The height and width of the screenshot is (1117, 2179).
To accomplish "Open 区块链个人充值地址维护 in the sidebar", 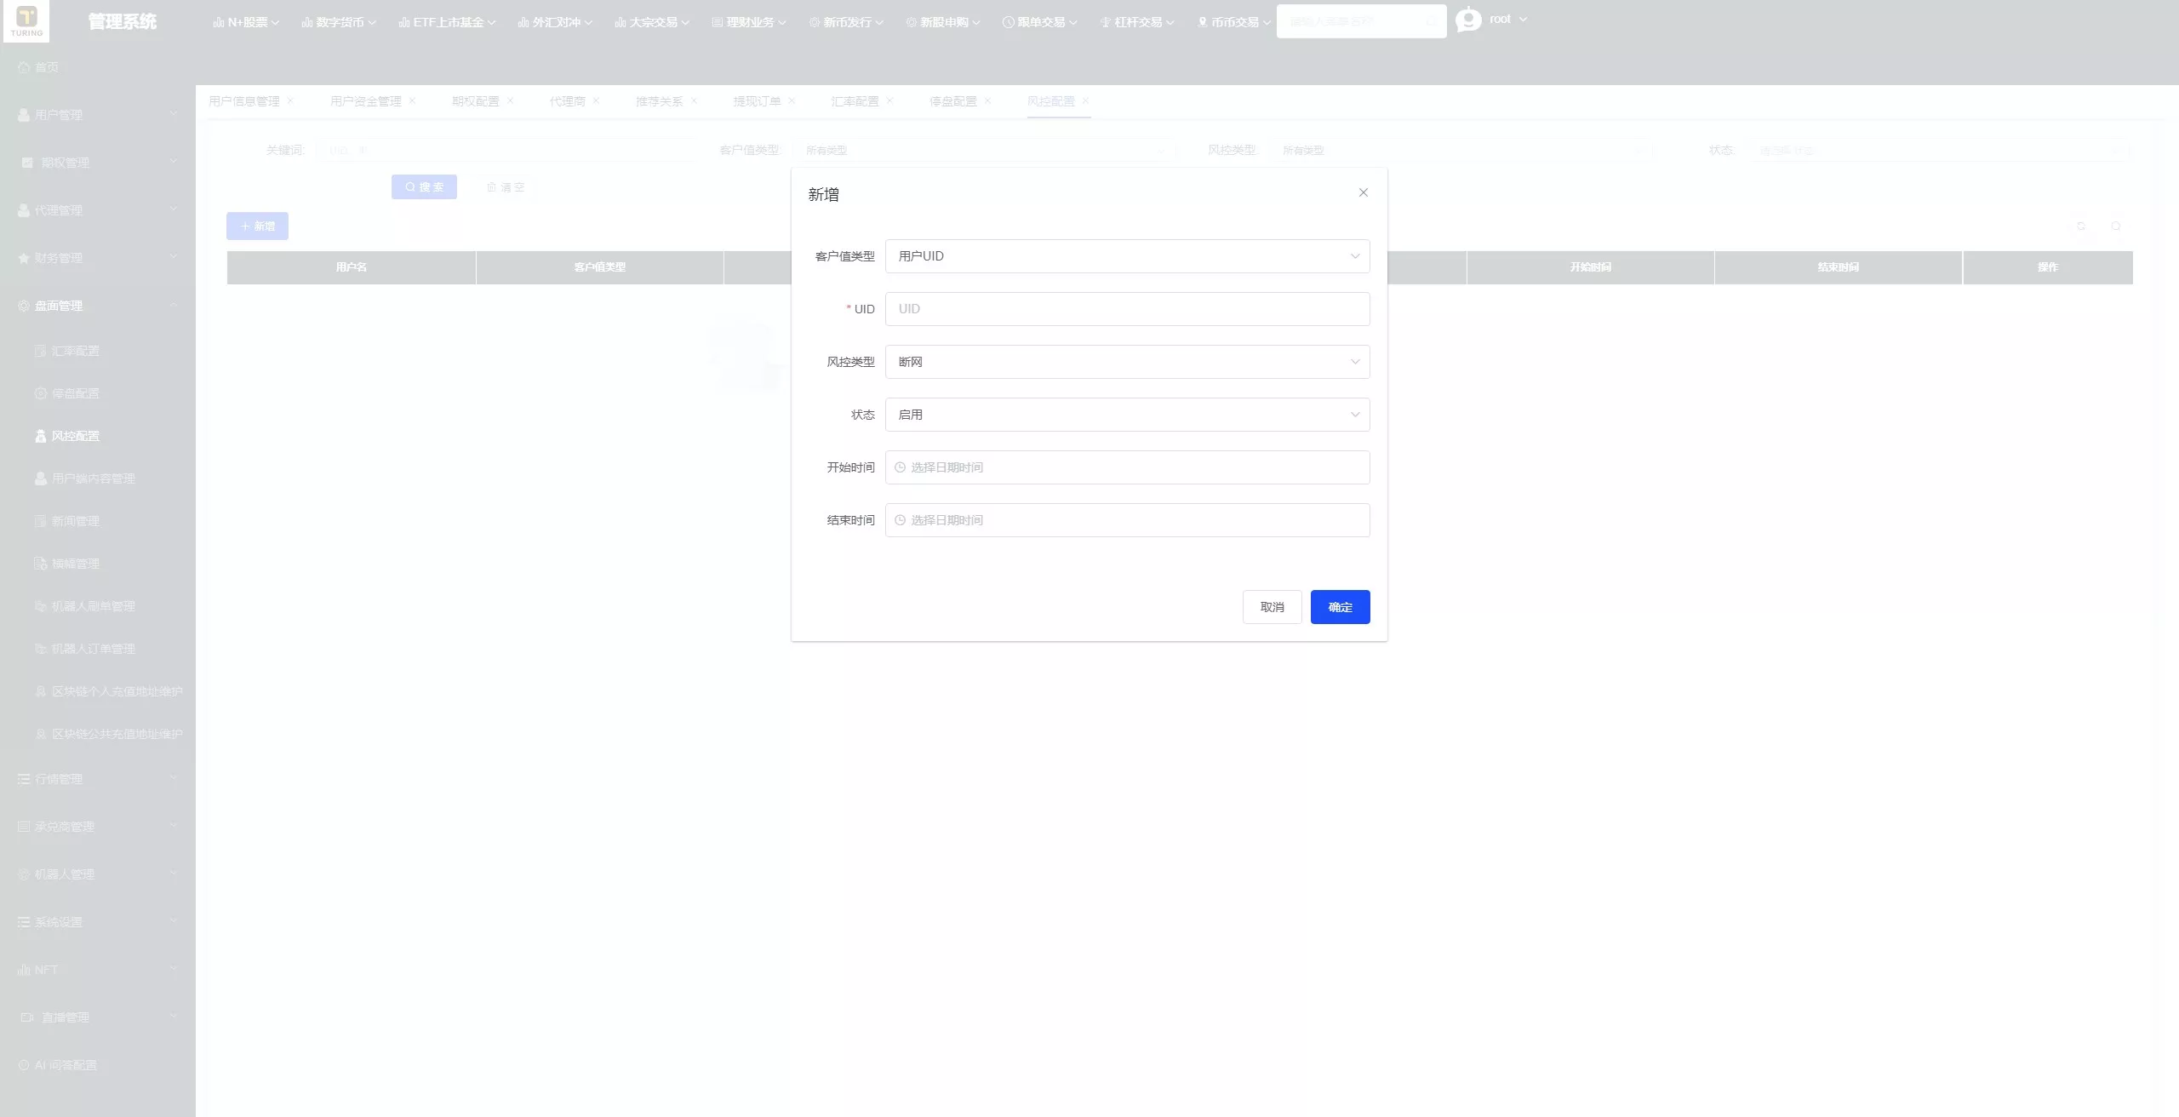I will point(98,691).
